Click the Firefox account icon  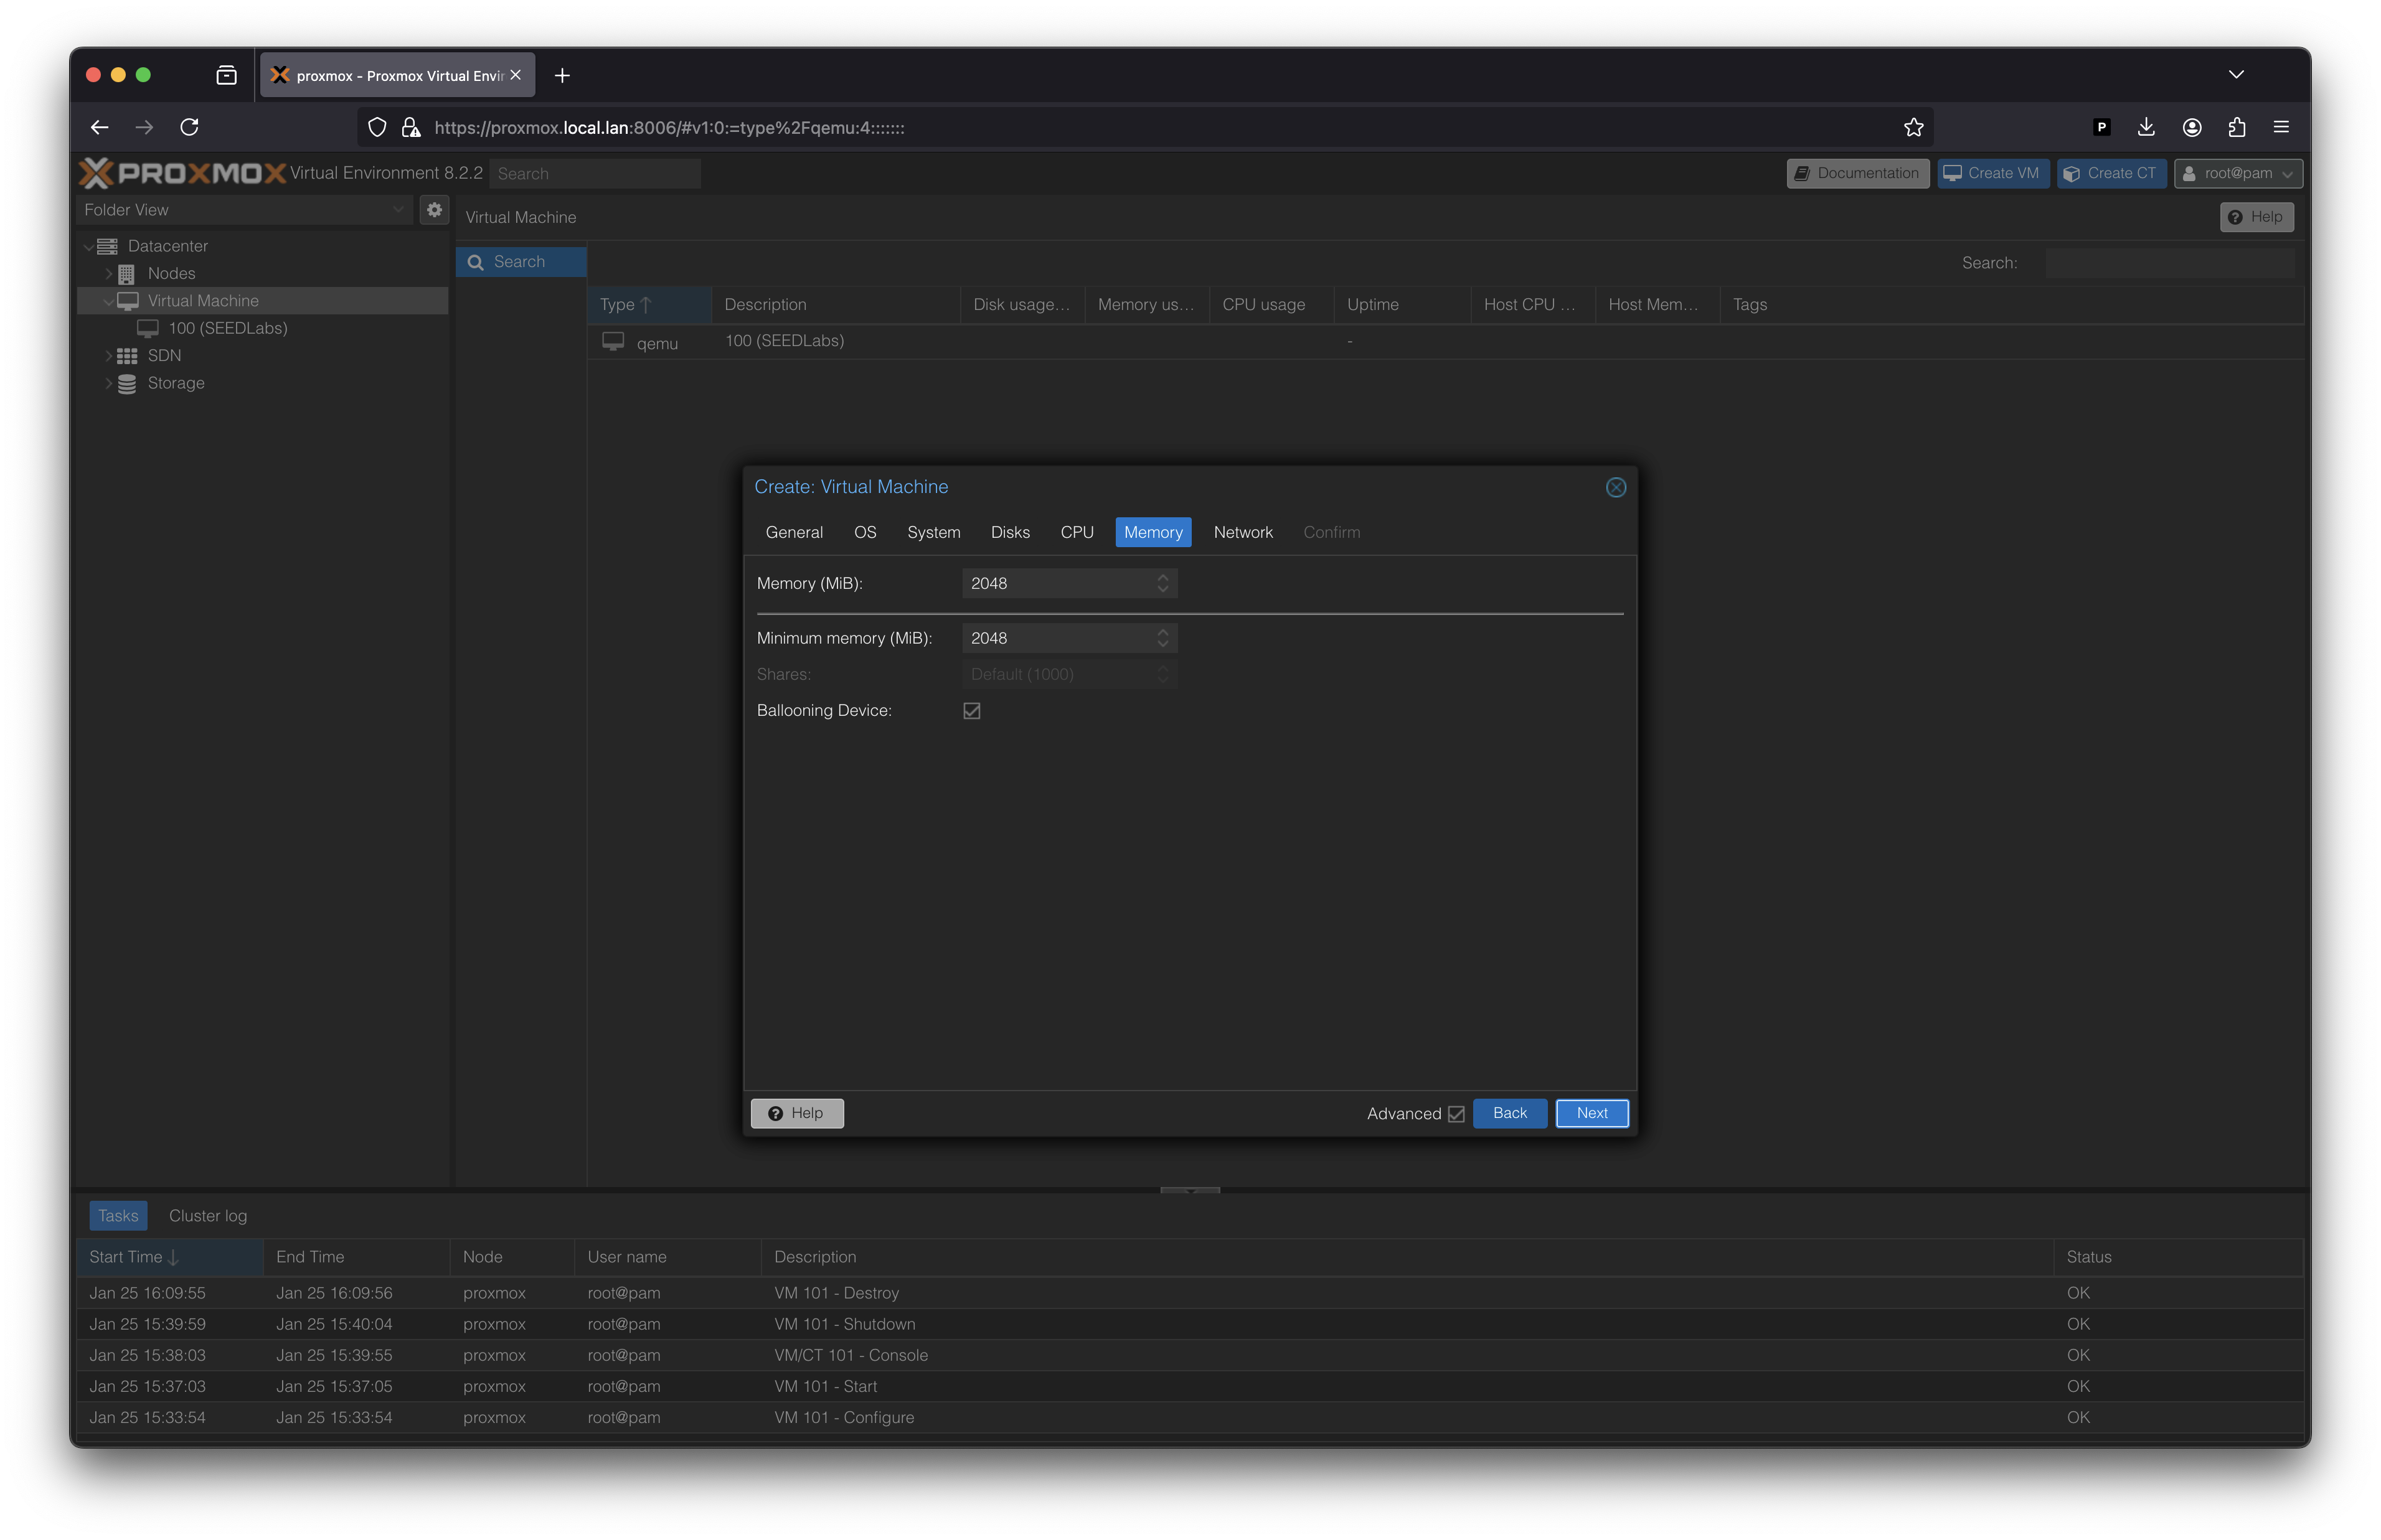coord(2192,127)
